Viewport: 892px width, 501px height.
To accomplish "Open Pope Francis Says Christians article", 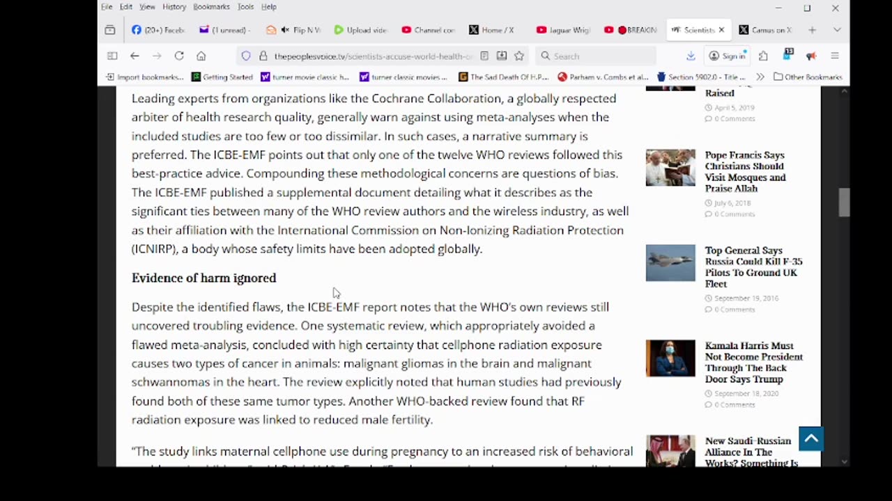I will point(745,172).
